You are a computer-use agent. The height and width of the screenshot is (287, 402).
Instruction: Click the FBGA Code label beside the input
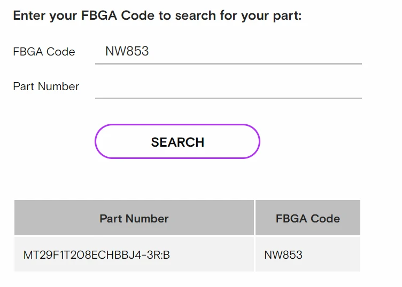pos(44,52)
